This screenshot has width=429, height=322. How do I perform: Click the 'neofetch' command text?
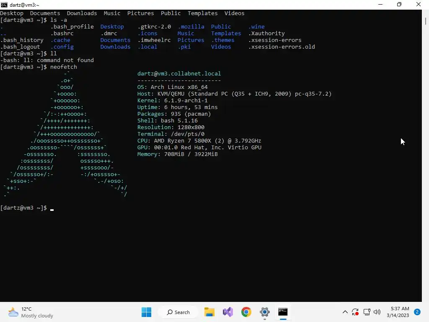[64, 67]
